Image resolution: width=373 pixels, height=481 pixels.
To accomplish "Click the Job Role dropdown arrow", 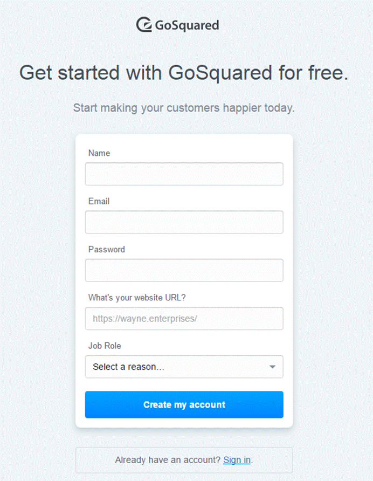I will [x=272, y=367].
